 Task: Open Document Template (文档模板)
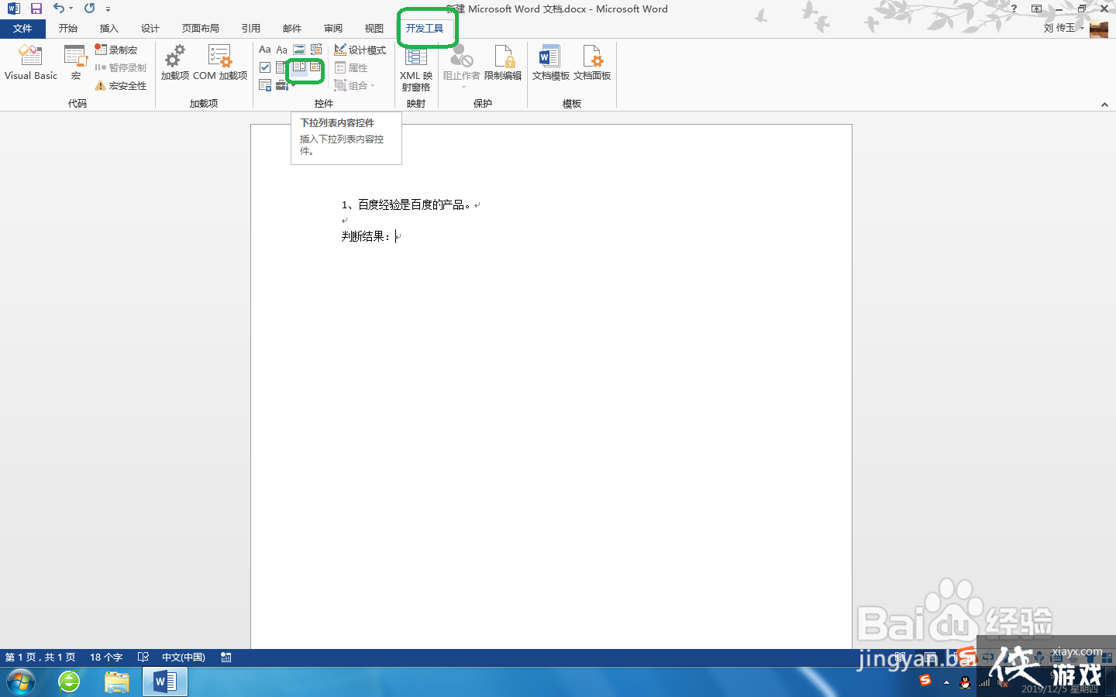click(x=550, y=62)
